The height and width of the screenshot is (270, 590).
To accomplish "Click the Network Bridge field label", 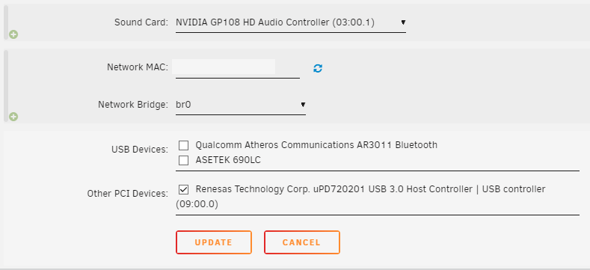I will coord(133,105).
